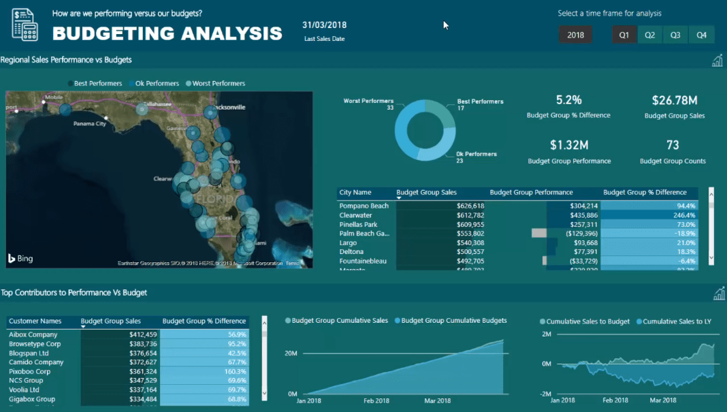The image size is (727, 412).
Task: Open the Terms link on the map
Action: (292, 263)
